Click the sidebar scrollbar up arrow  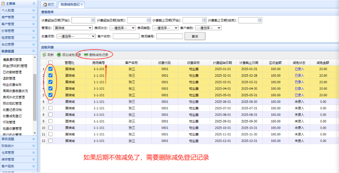35,57
